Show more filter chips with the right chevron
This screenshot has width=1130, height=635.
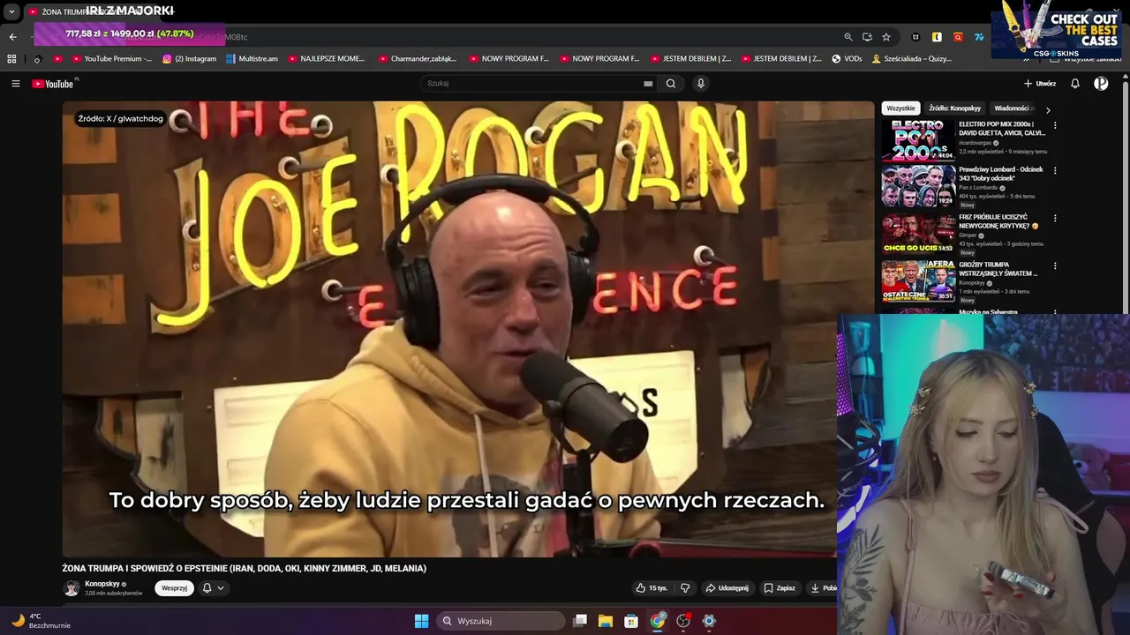pos(1048,109)
